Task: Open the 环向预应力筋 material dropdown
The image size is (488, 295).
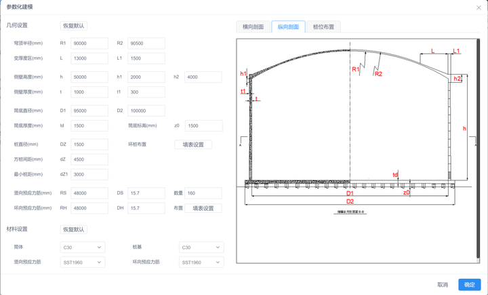Action: tap(201, 262)
